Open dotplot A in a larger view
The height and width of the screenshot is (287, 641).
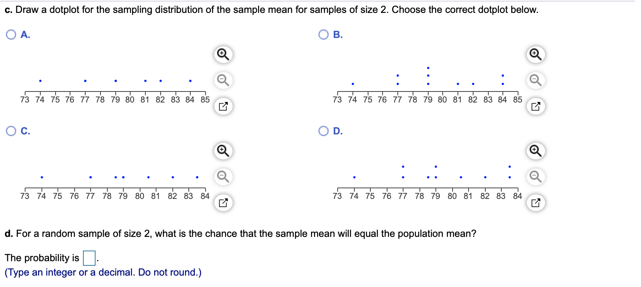pyautogui.click(x=223, y=107)
